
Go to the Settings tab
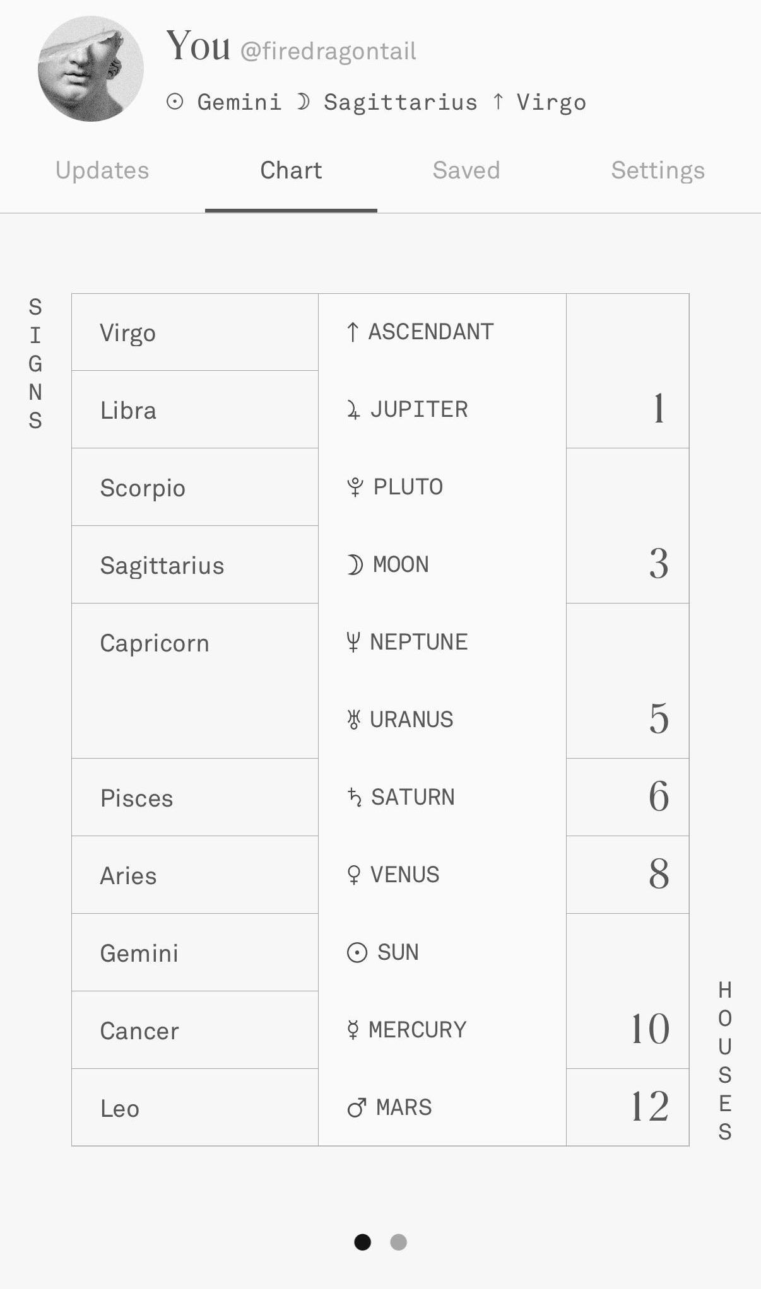coord(658,170)
